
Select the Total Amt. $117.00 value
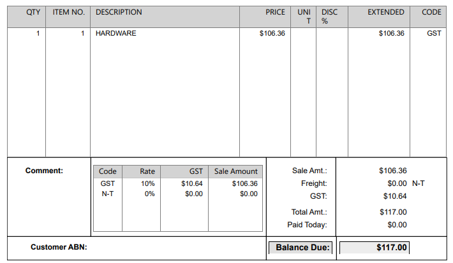pos(393,212)
